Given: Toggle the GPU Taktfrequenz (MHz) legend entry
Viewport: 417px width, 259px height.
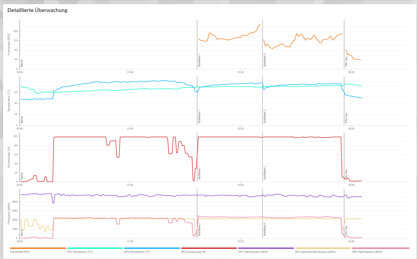Looking at the screenshot, I should pyautogui.click(x=381, y=250).
